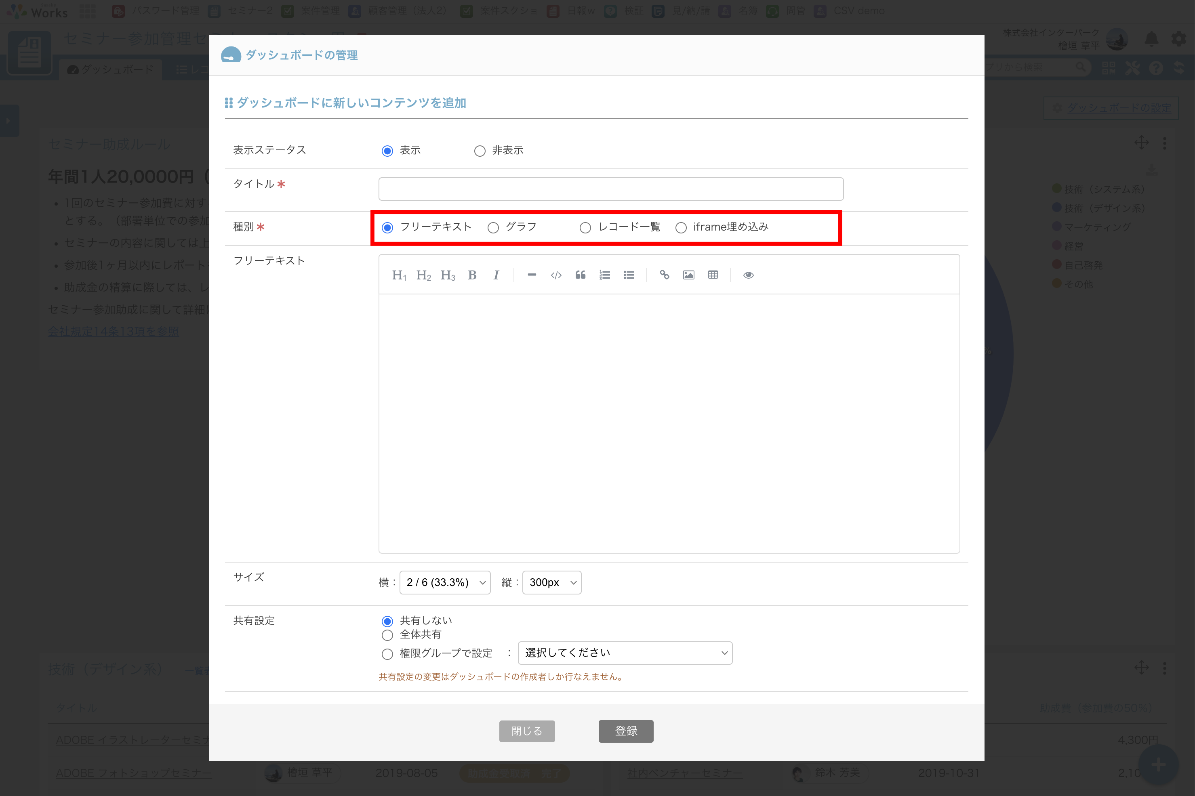Select 非表示 for display status
Viewport: 1195px width, 796px height.
(480, 151)
